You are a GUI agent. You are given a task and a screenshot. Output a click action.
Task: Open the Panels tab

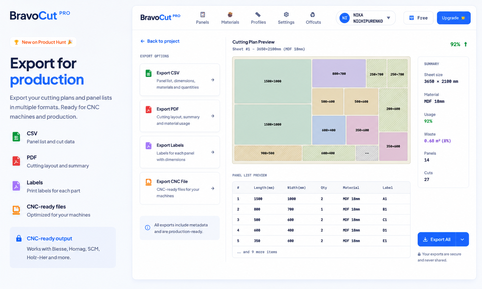(x=202, y=18)
